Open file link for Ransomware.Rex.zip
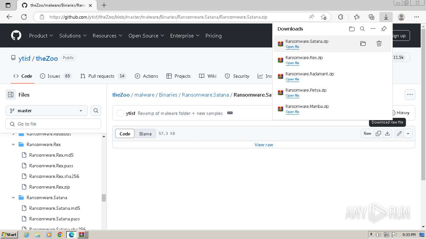This screenshot has height=239, width=426. pyautogui.click(x=292, y=63)
